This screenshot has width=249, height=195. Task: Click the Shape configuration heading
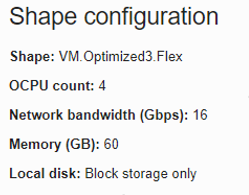pyautogui.click(x=114, y=17)
